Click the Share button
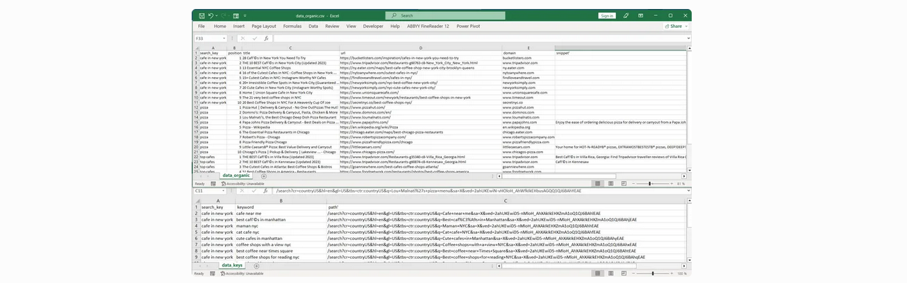This screenshot has width=907, height=283. [674, 26]
